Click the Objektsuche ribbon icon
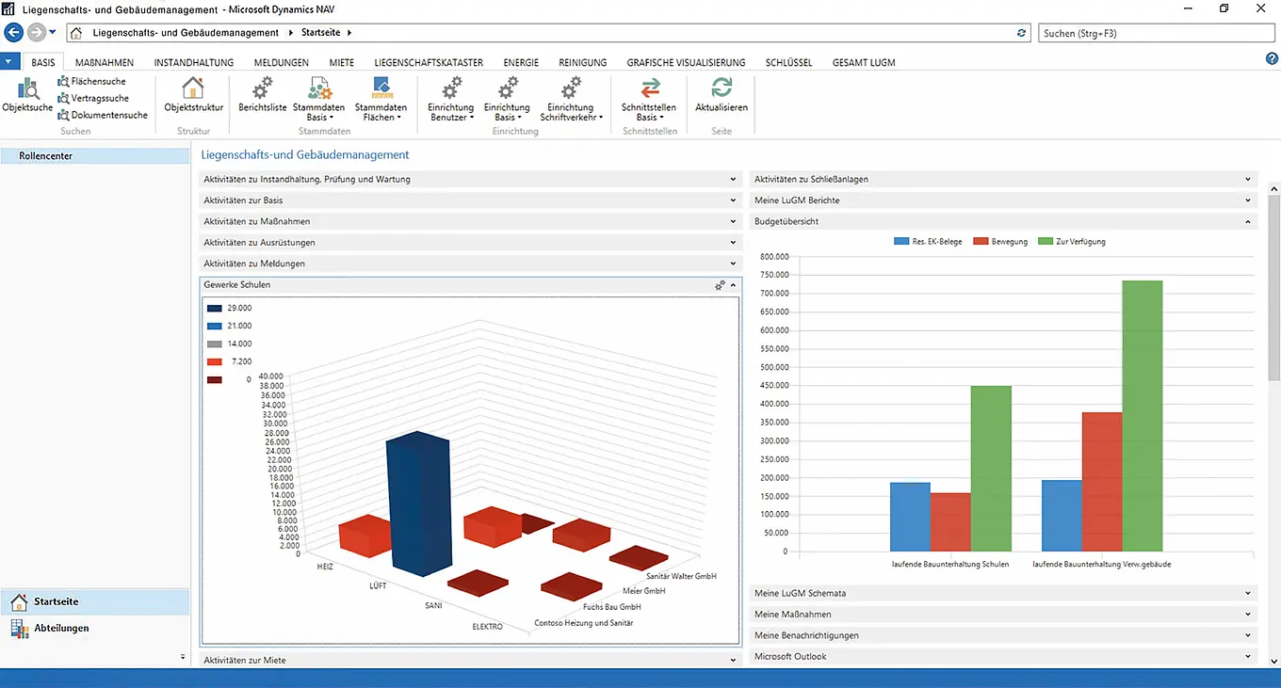 click(27, 91)
